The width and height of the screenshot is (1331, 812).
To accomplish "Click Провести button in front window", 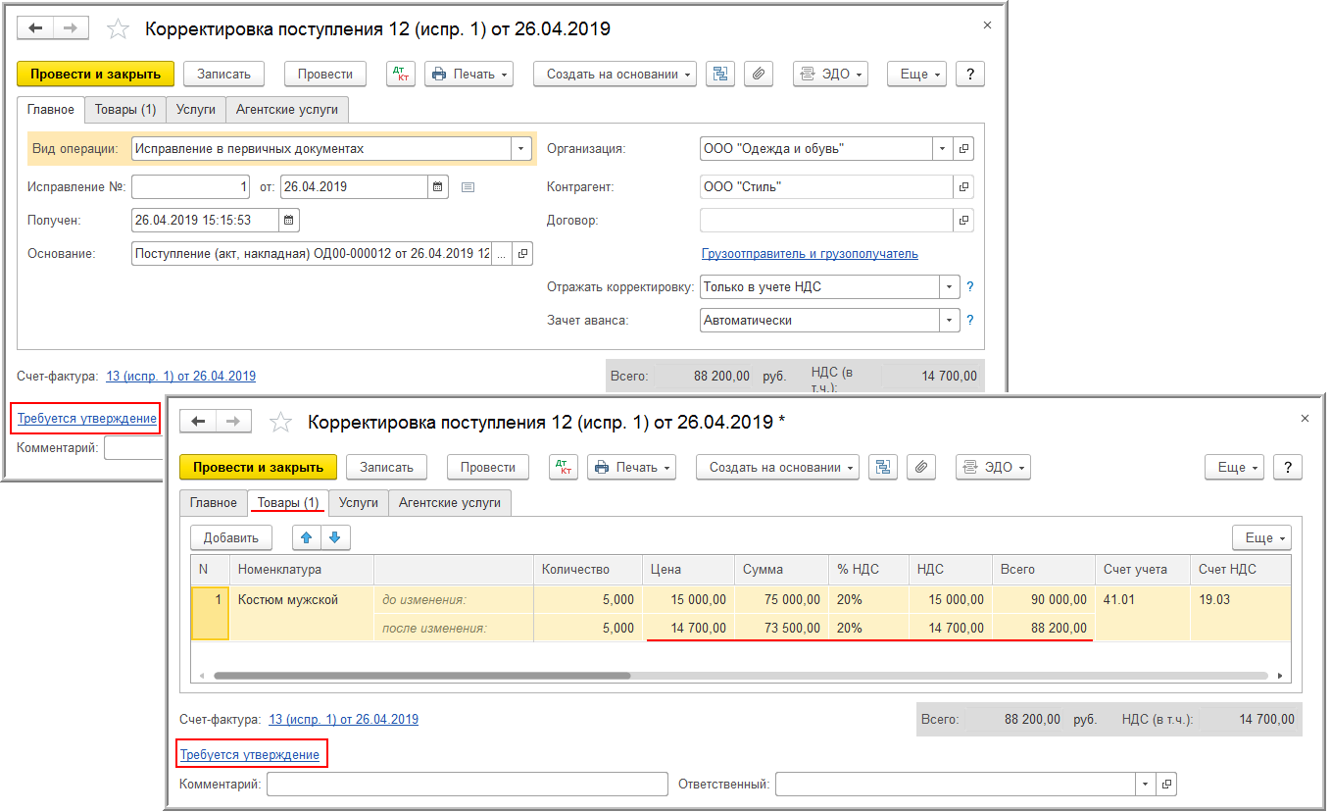I will click(488, 467).
